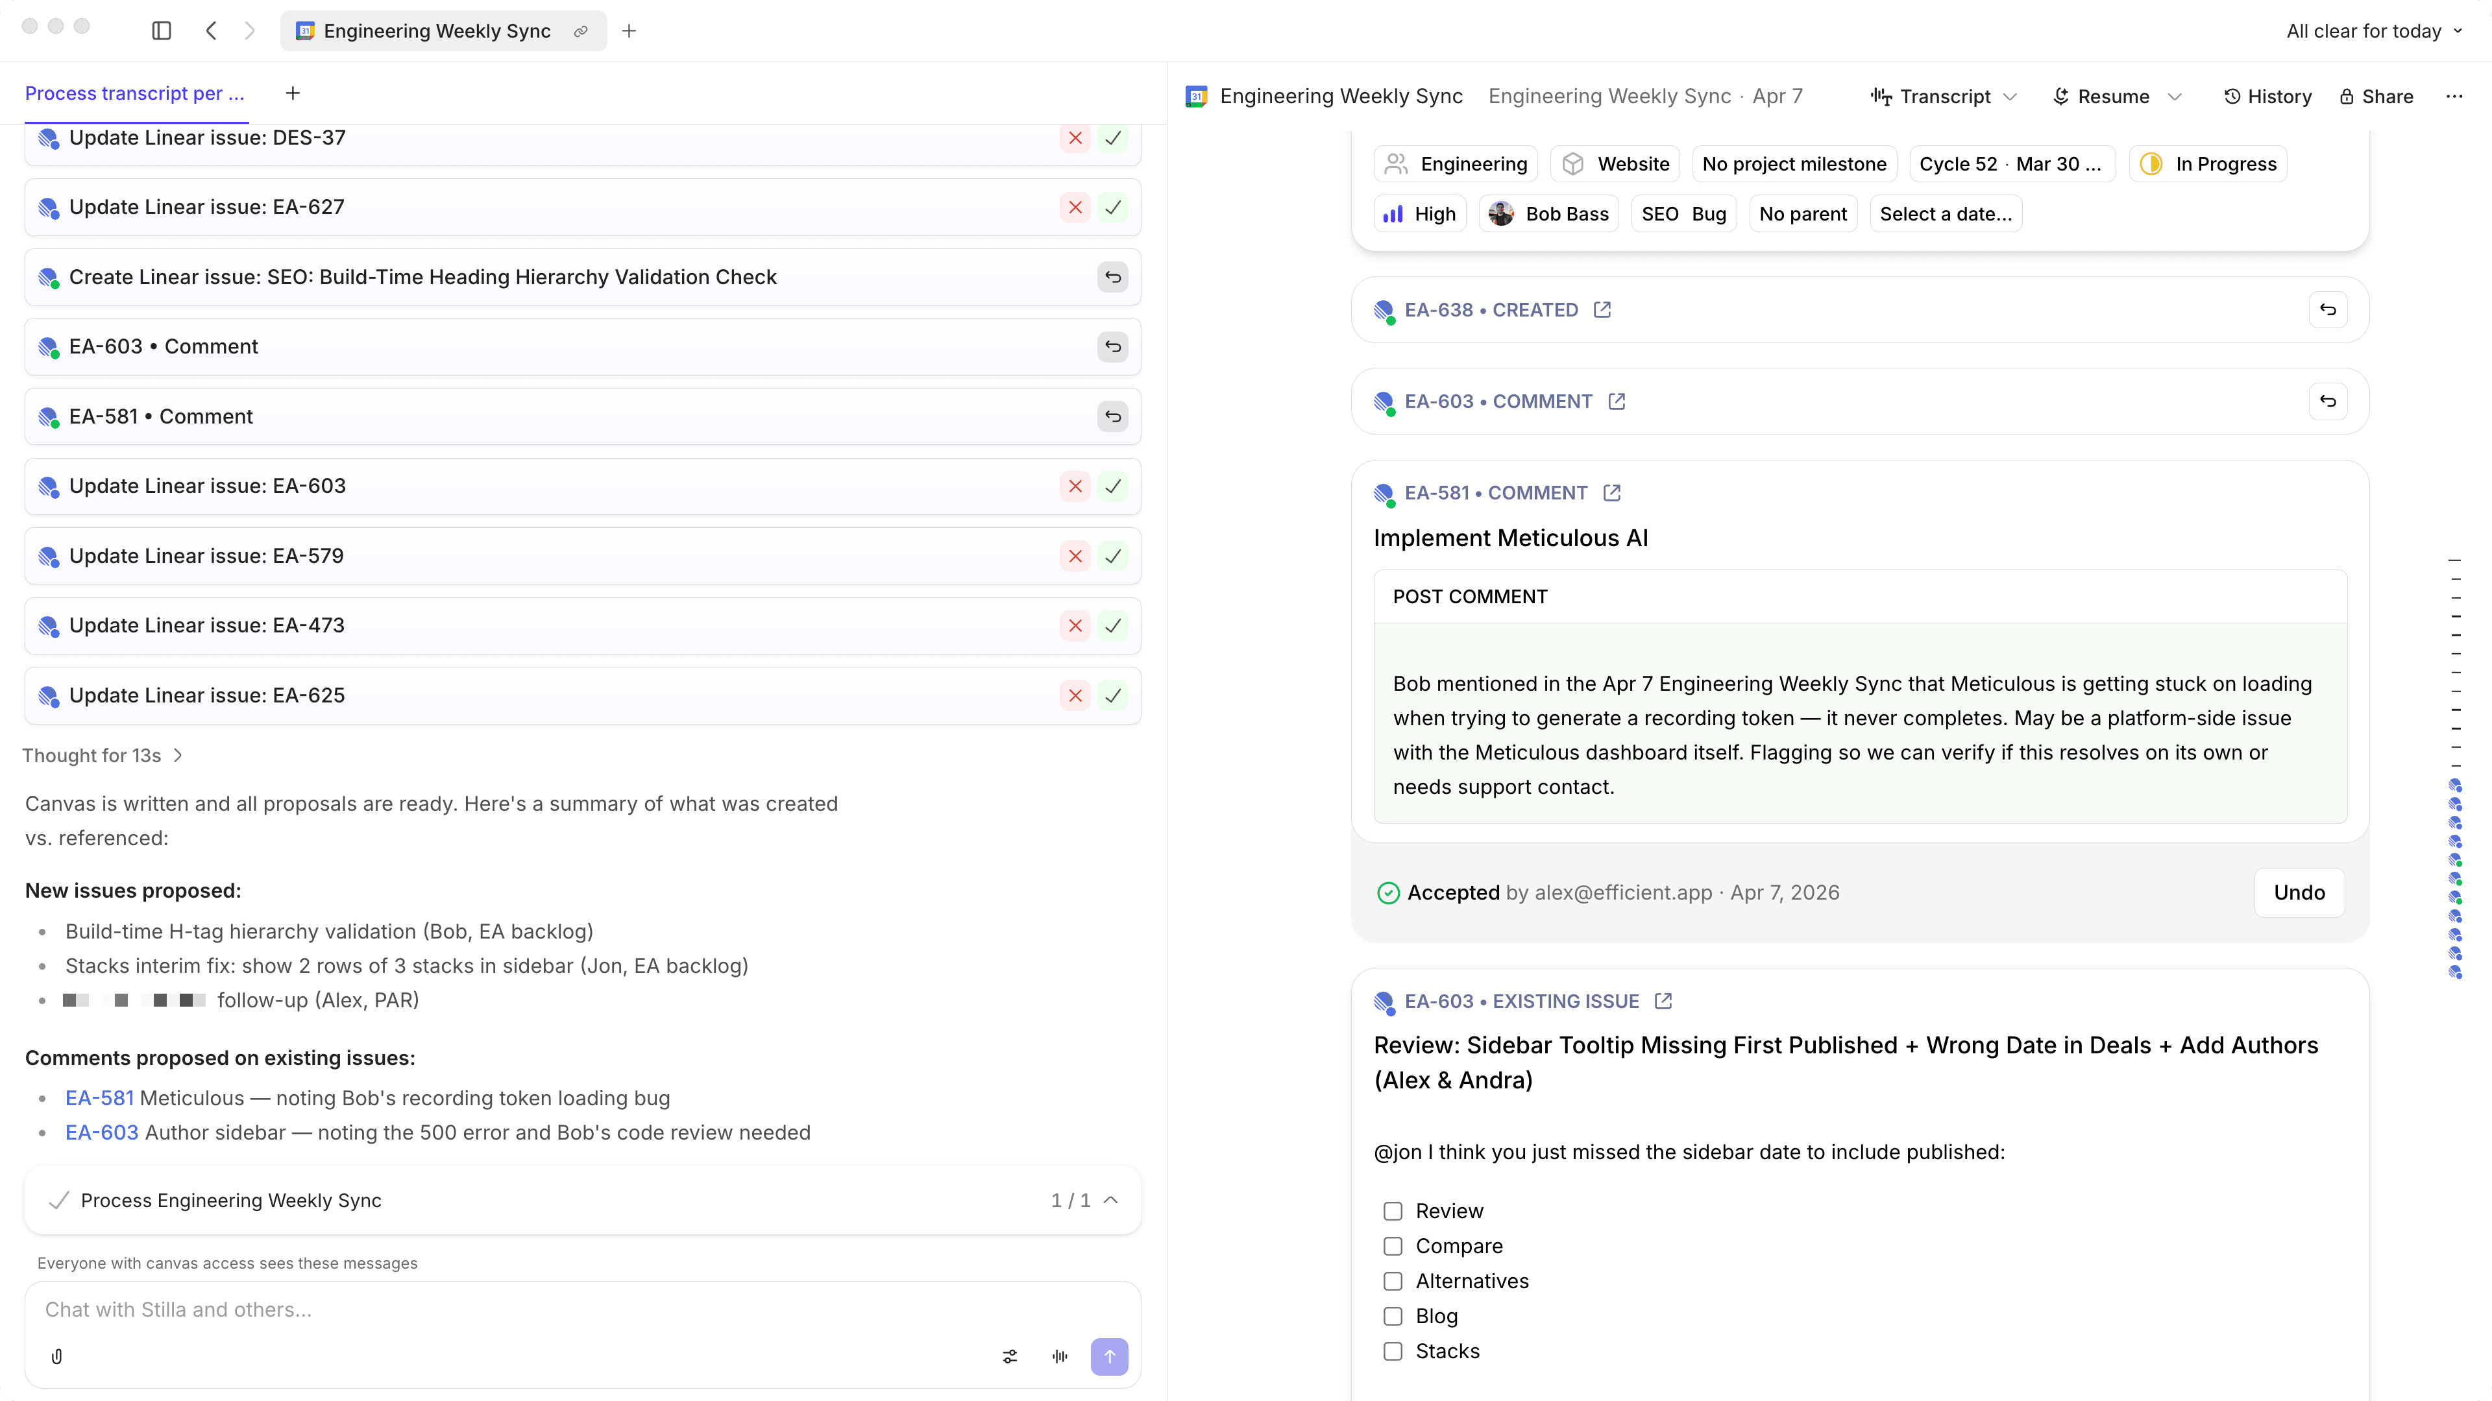Check the Compare checkbox
2492x1401 pixels.
tap(1393, 1246)
